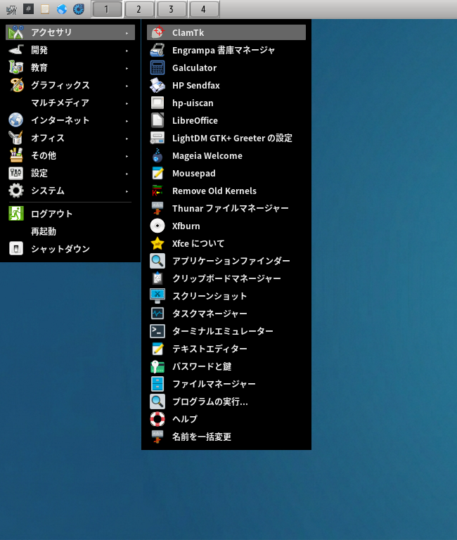457x540 pixels.
Task: Click the テキストエディター notepad icon
Action: [157, 349]
